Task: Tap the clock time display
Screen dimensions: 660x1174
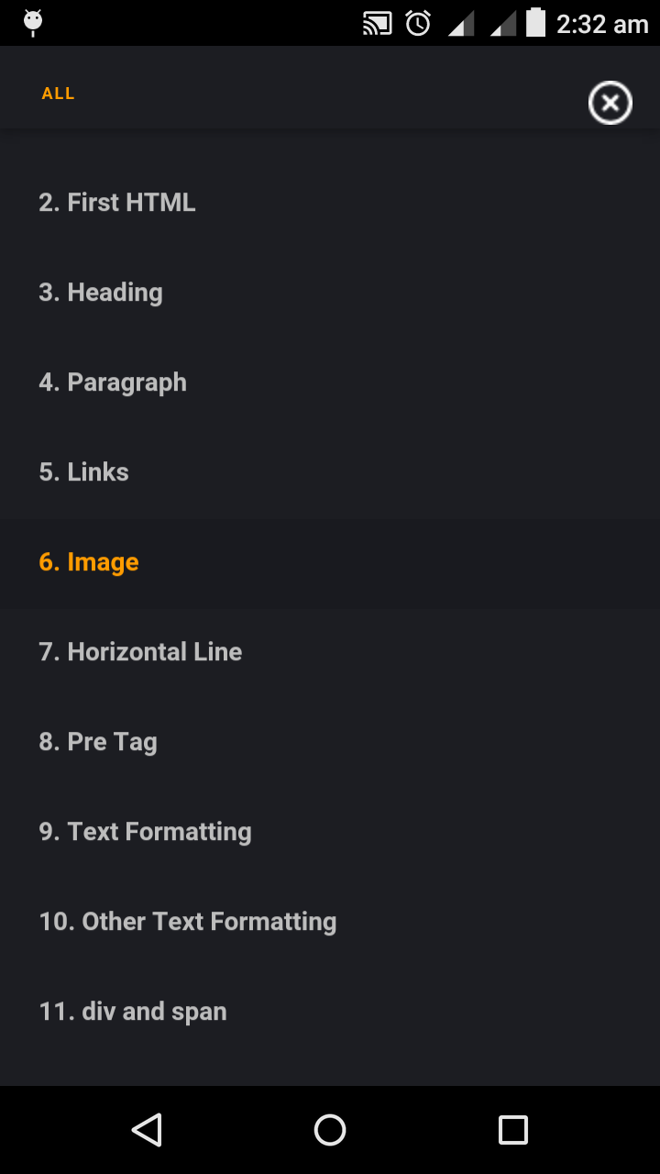Action: 600,23
